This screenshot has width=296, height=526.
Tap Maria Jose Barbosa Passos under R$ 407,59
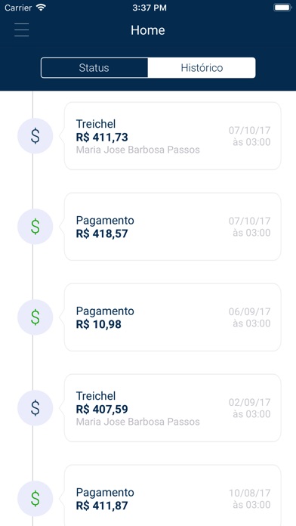[137, 422]
